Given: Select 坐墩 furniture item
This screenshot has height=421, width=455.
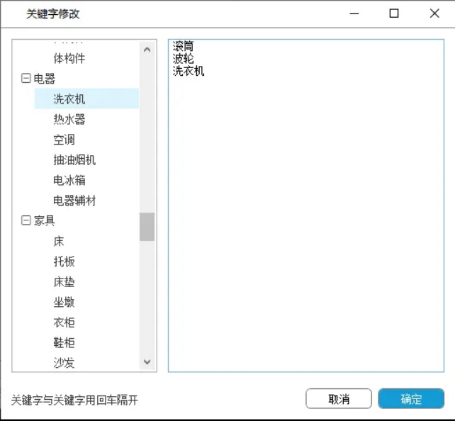Looking at the screenshot, I should coord(64,302).
